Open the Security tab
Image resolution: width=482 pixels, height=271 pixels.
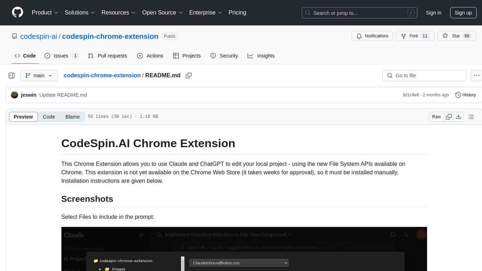pyautogui.click(x=224, y=56)
